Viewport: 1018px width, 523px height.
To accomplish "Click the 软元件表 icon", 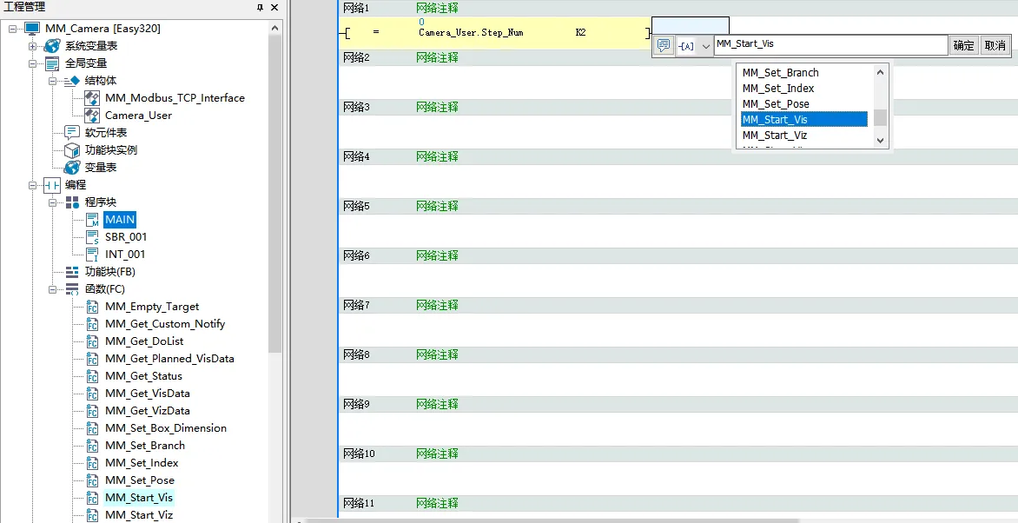I will pyautogui.click(x=72, y=133).
